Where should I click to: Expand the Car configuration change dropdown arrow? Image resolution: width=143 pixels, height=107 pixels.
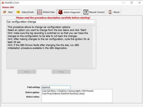[95, 22]
